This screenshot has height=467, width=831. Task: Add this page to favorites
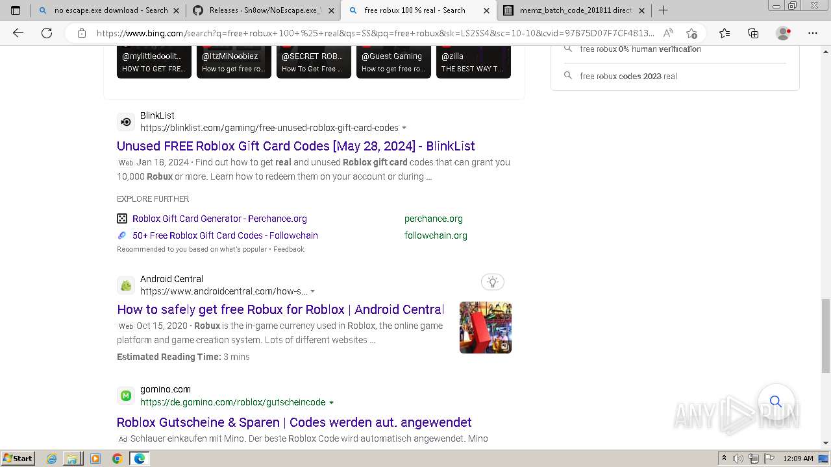point(692,33)
